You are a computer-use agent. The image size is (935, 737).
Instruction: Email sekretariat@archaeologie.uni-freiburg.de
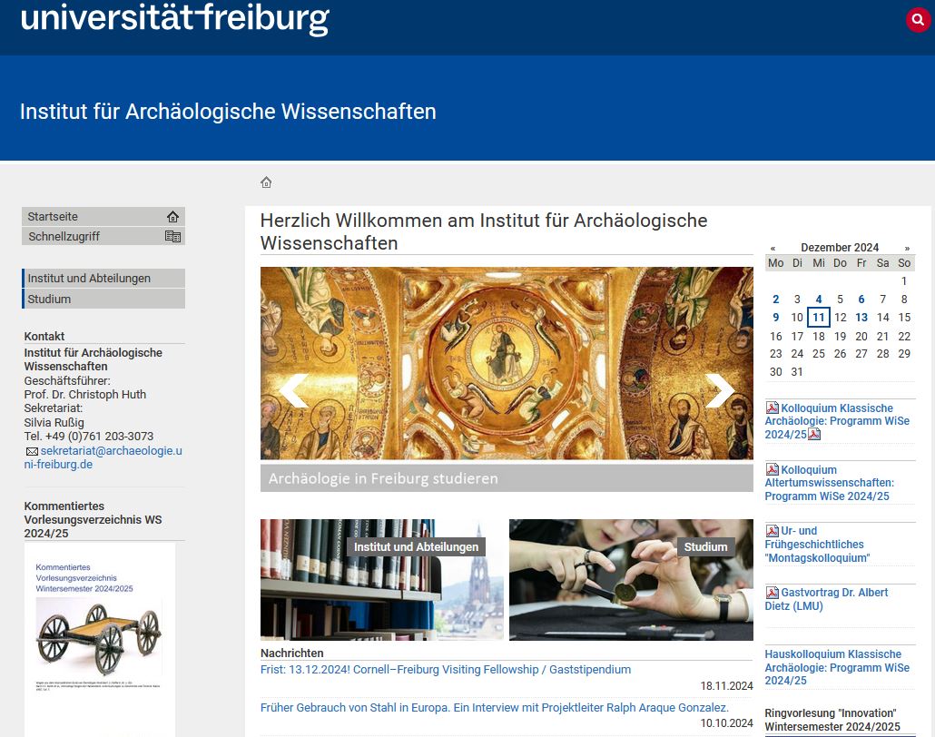[x=103, y=457]
